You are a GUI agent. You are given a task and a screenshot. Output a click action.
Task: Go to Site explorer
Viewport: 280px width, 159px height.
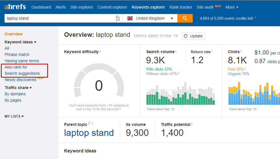82,7
